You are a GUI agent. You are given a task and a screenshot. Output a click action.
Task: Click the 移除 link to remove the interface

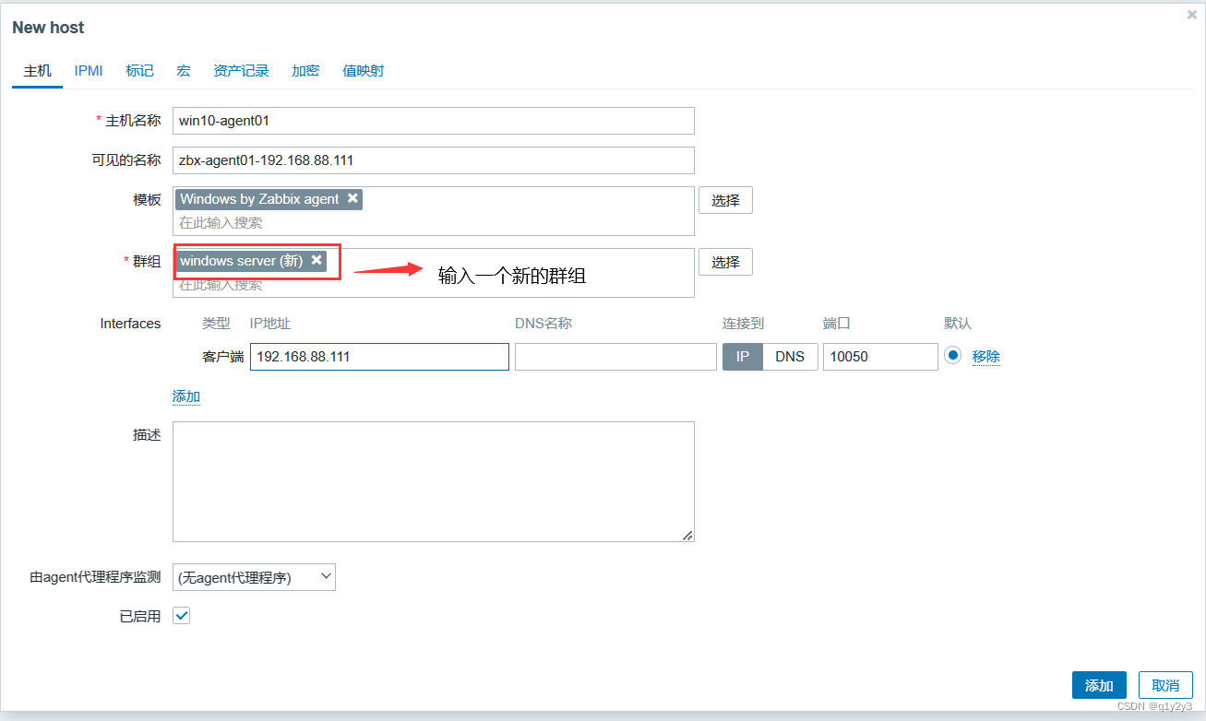coord(986,356)
